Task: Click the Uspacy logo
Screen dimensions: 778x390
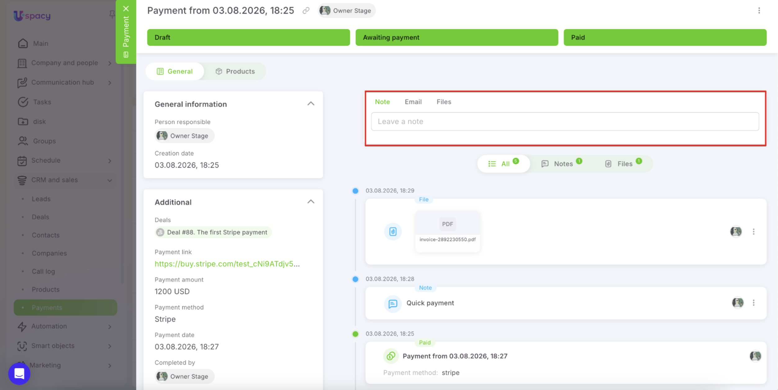Action: coord(32,16)
